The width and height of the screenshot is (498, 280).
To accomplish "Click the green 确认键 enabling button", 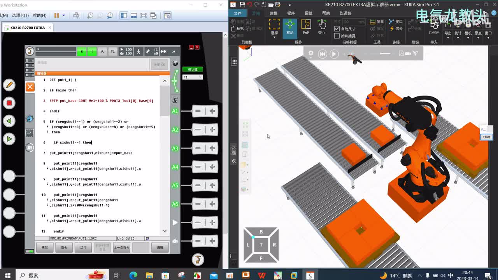I will click(x=193, y=69).
